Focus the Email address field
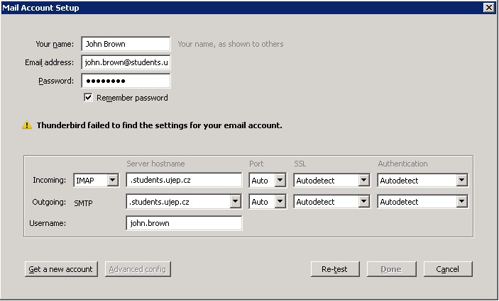Viewport: 499px width, 301px height. coord(126,62)
